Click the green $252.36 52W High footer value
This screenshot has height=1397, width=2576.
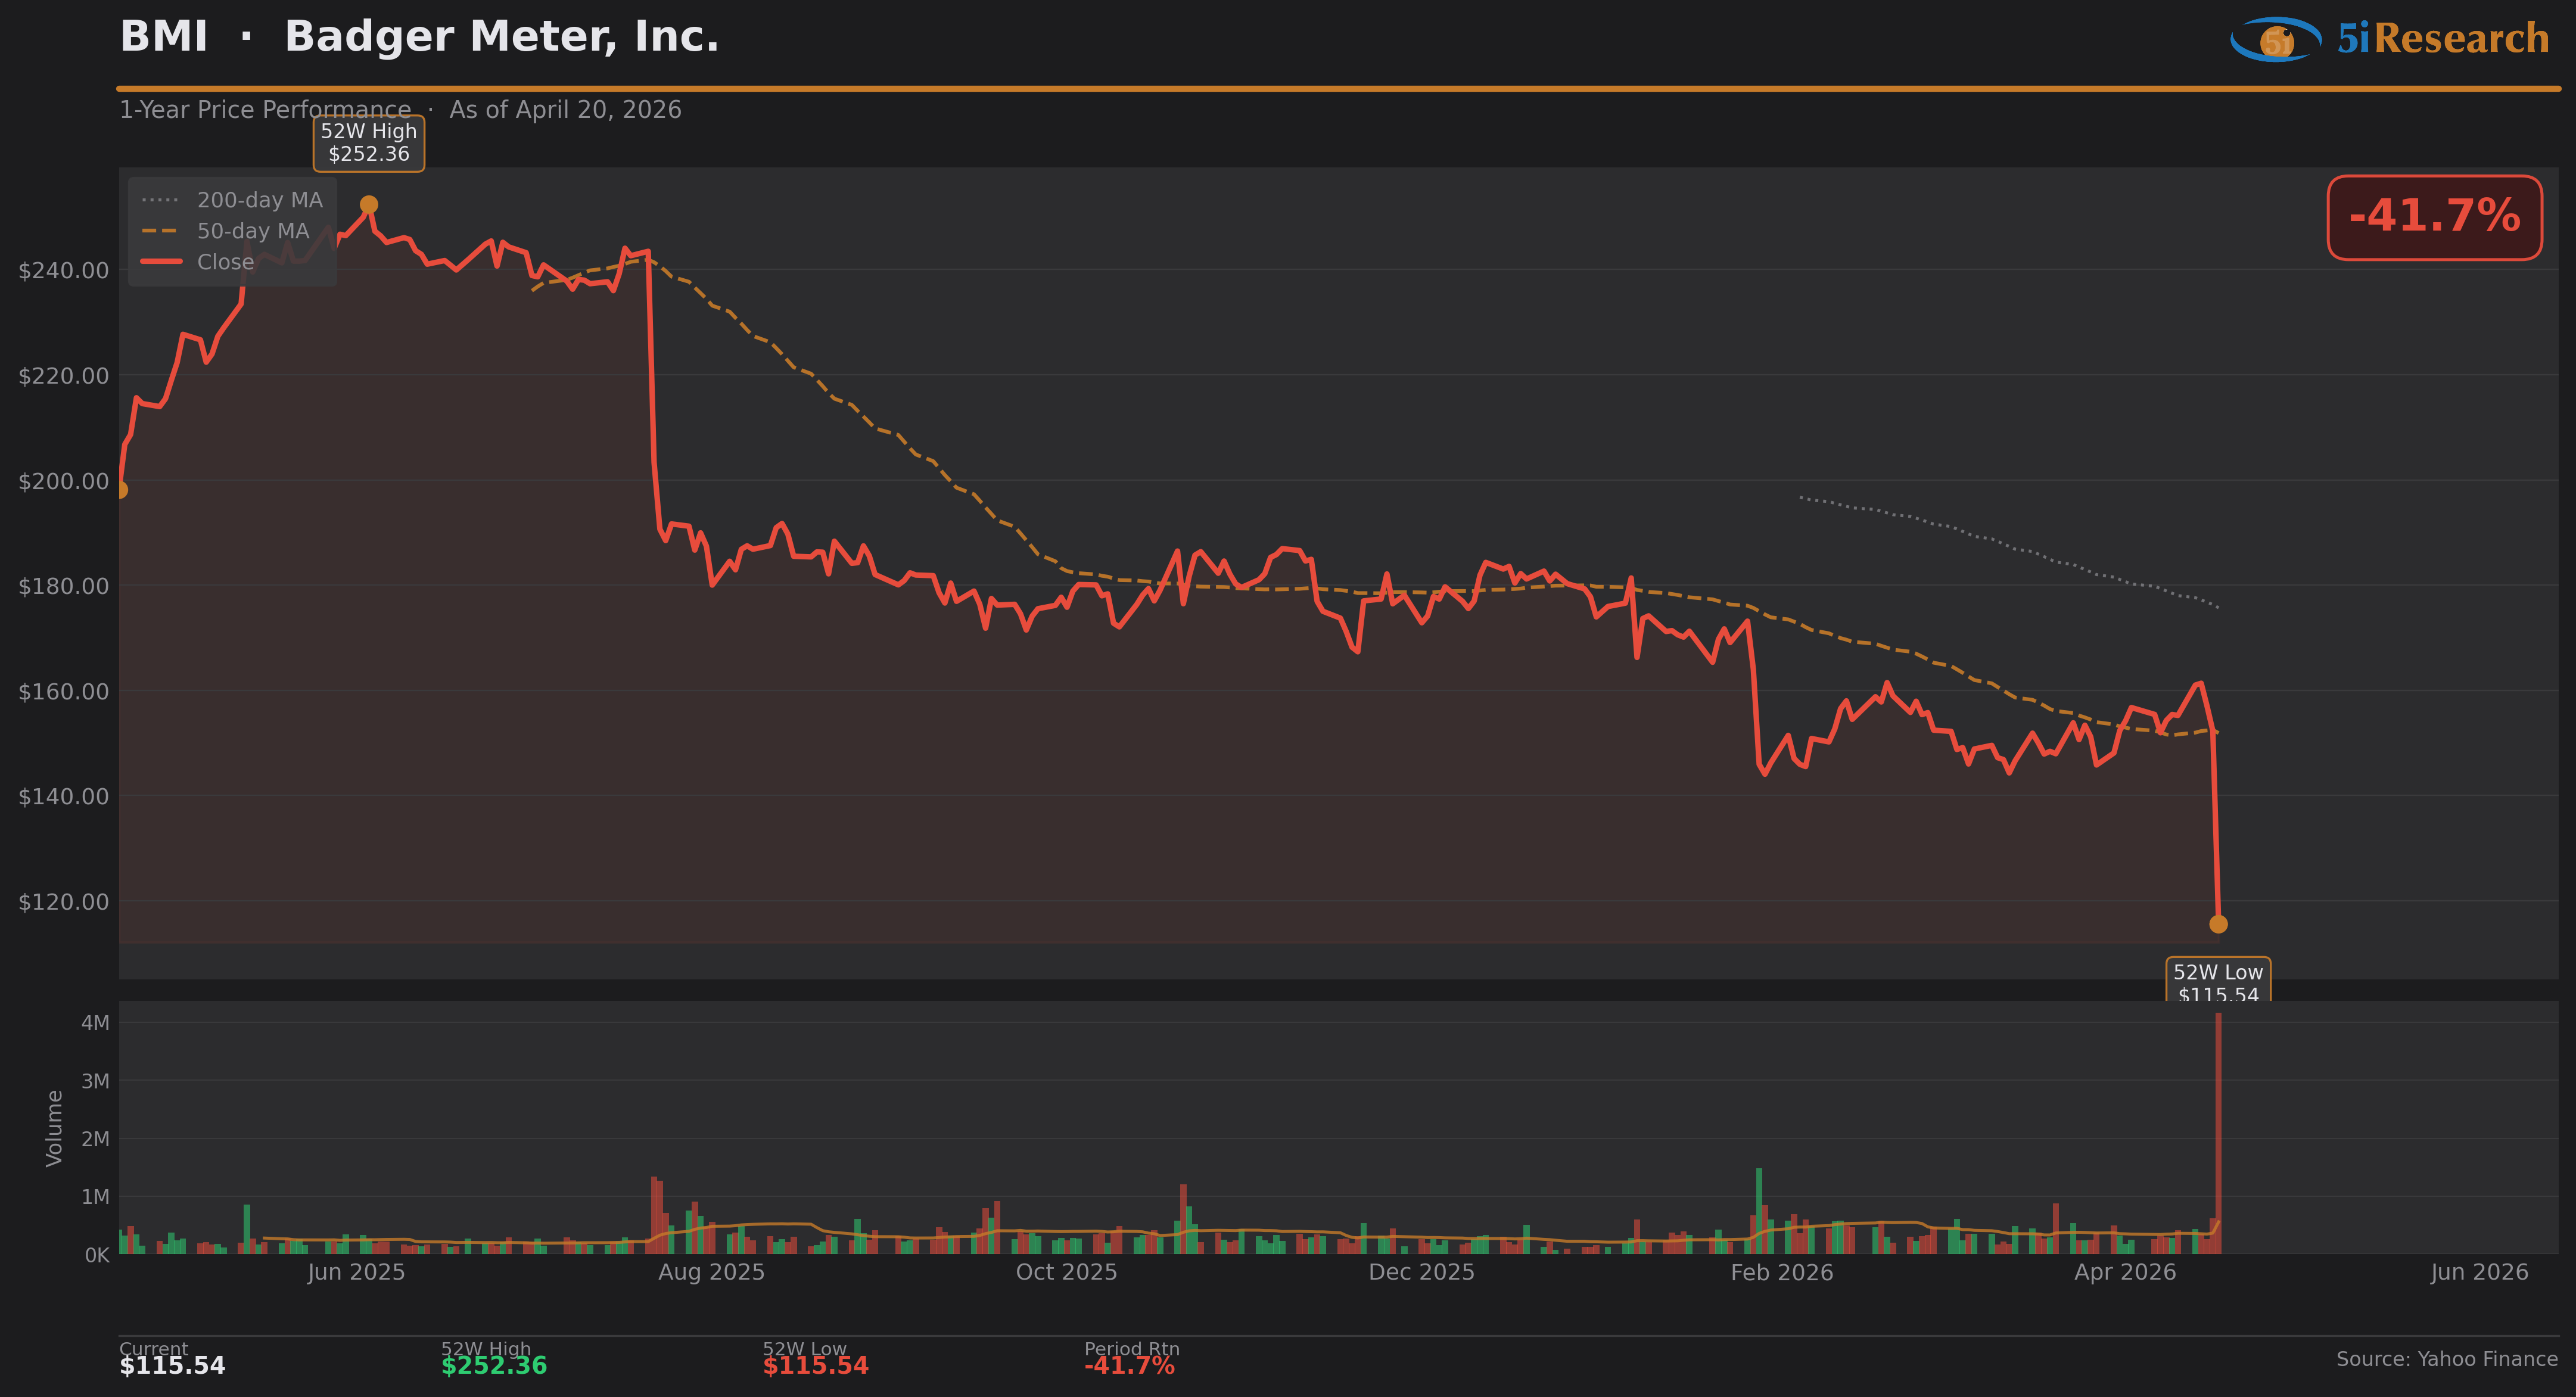[x=494, y=1366]
